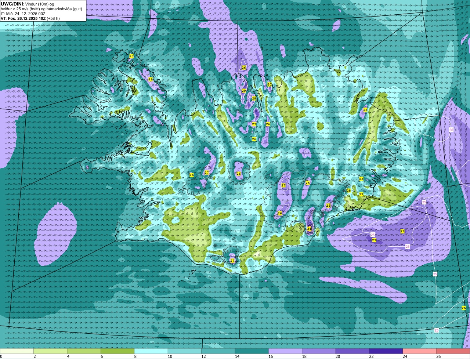The height and width of the screenshot is (359, 470).
Task: Click the 12–14 m/s teal legend swatch
Action: pyautogui.click(x=218, y=351)
